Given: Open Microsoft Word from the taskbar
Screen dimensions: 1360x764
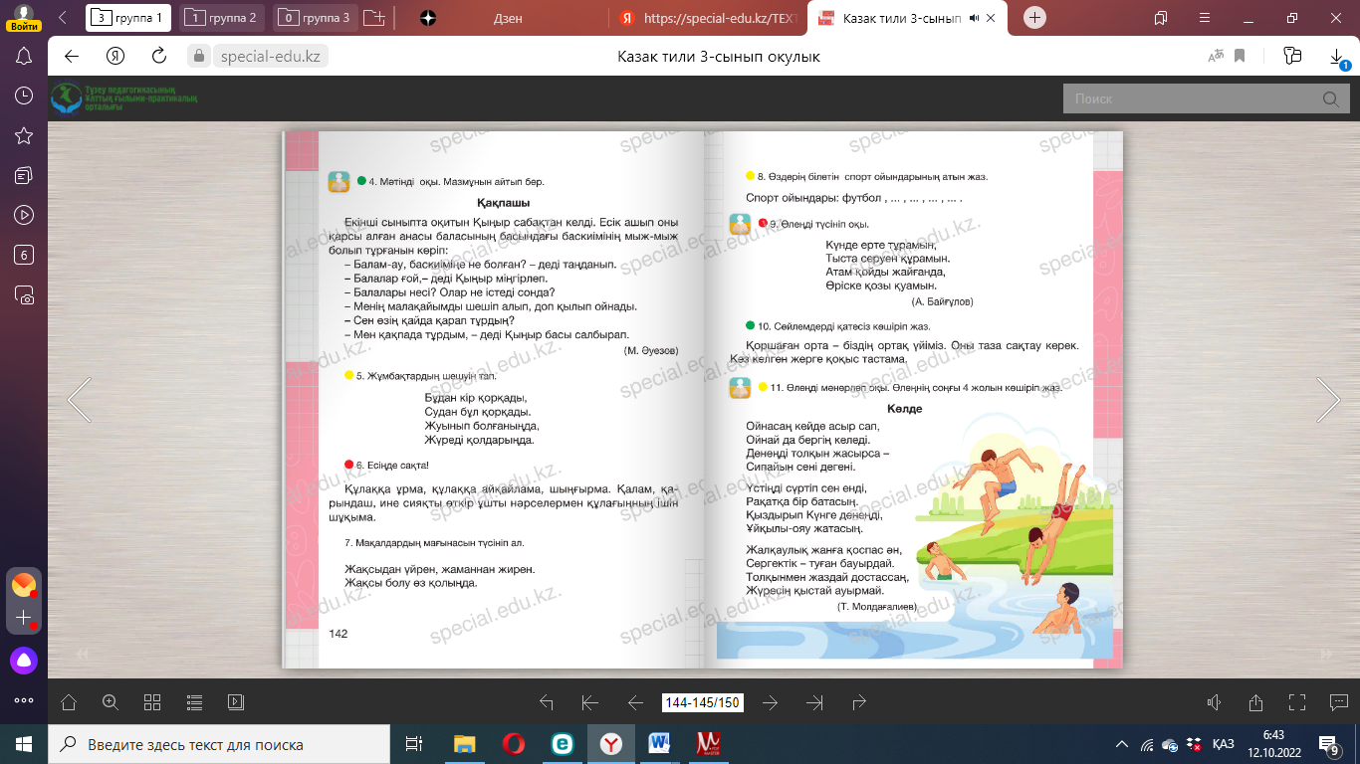Looking at the screenshot, I should click(659, 744).
